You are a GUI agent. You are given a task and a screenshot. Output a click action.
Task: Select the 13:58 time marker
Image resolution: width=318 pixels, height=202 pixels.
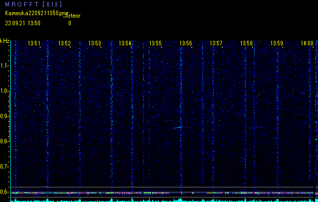[246, 43]
